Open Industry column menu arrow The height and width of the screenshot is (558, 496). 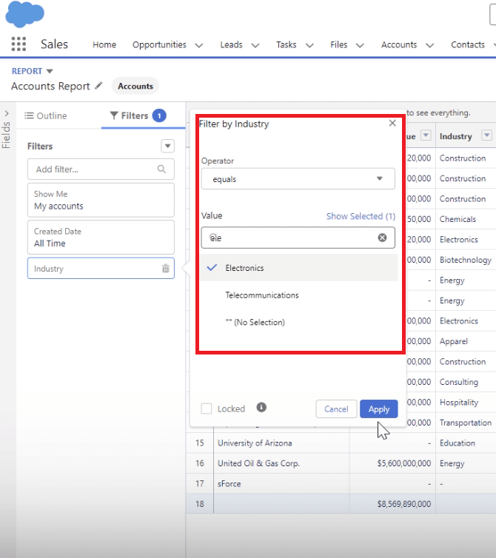(x=486, y=135)
